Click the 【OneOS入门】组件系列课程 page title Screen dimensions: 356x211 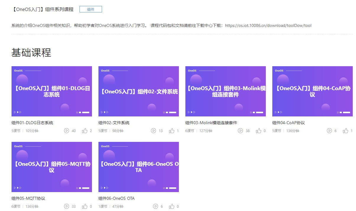point(42,9)
